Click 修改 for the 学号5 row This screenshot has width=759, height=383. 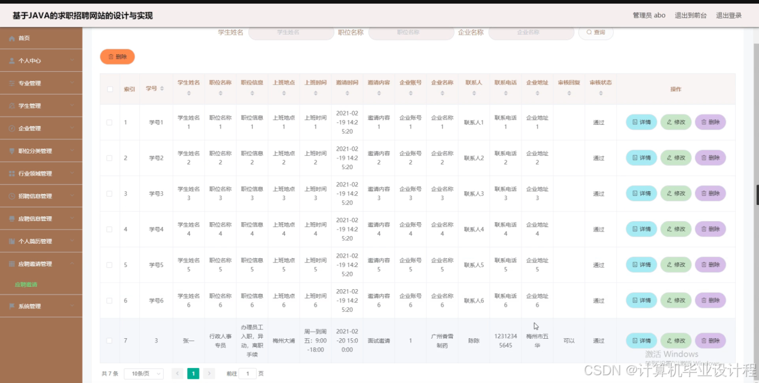(x=676, y=265)
